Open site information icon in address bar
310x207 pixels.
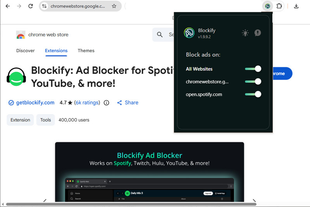44,6
